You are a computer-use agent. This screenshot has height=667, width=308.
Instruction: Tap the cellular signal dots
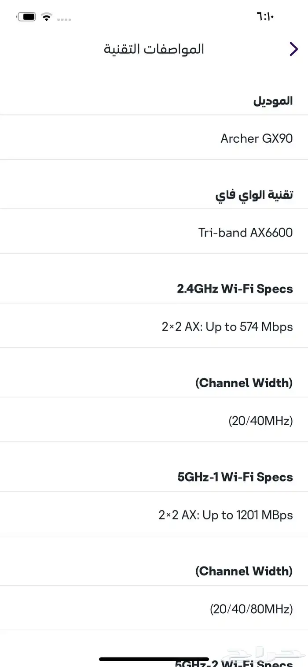tap(64, 19)
